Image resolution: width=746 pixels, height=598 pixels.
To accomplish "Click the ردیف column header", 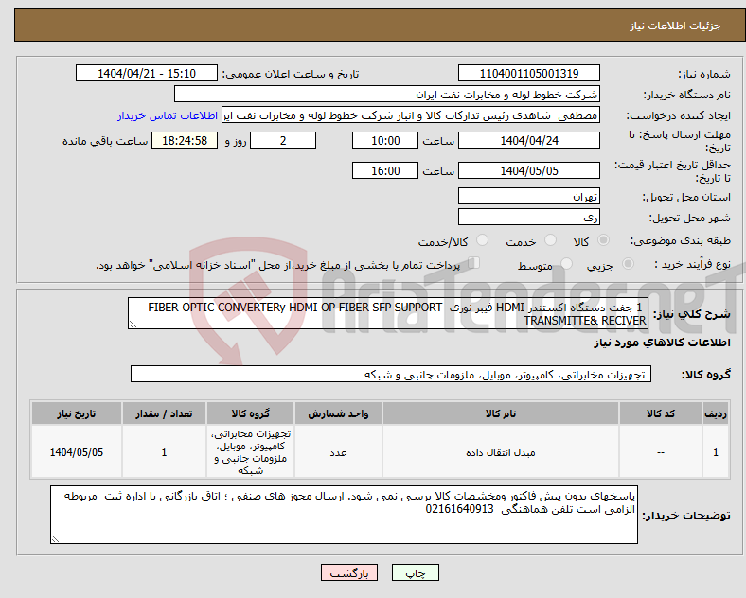I will [716, 413].
